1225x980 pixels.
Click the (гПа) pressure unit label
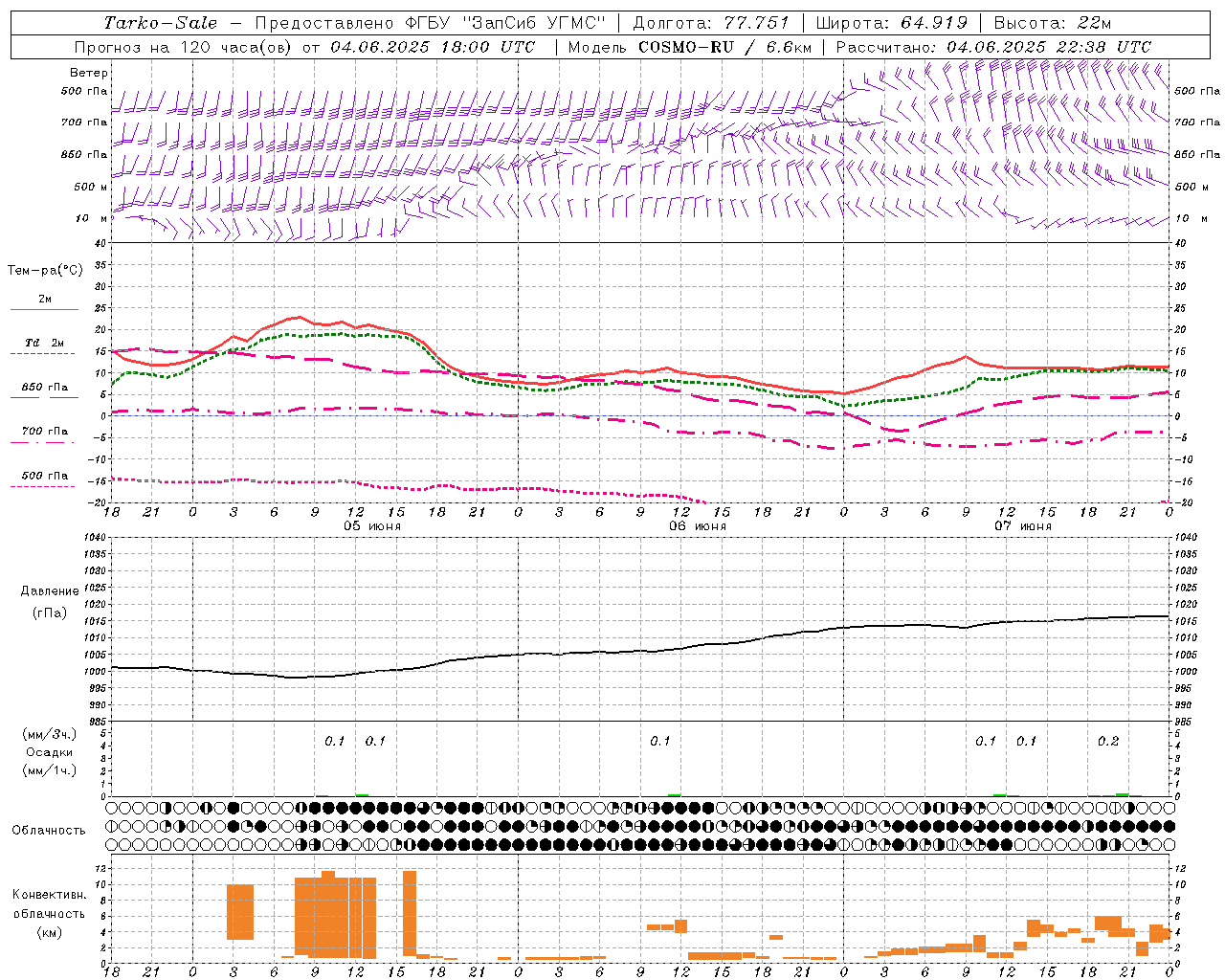click(49, 612)
